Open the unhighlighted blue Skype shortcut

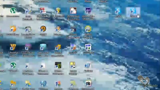pyautogui.click(x=118, y=11)
